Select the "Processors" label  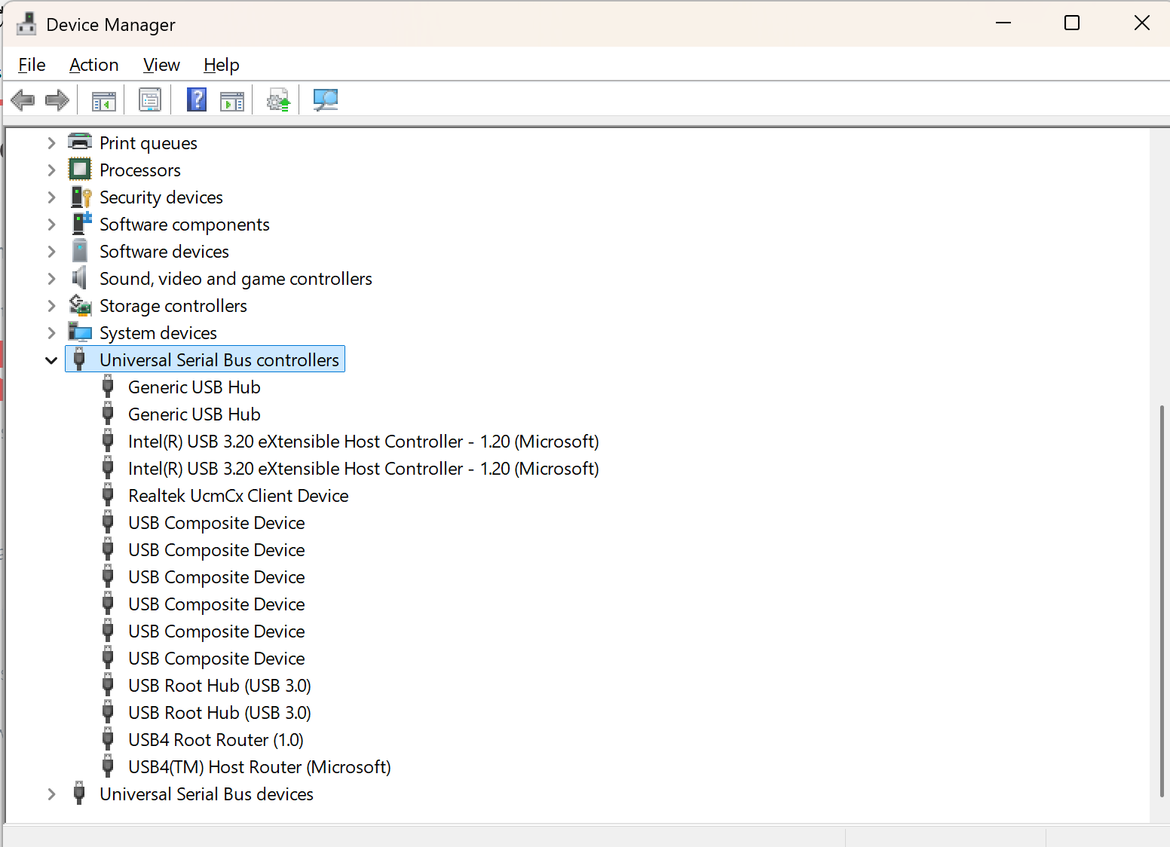tap(140, 170)
